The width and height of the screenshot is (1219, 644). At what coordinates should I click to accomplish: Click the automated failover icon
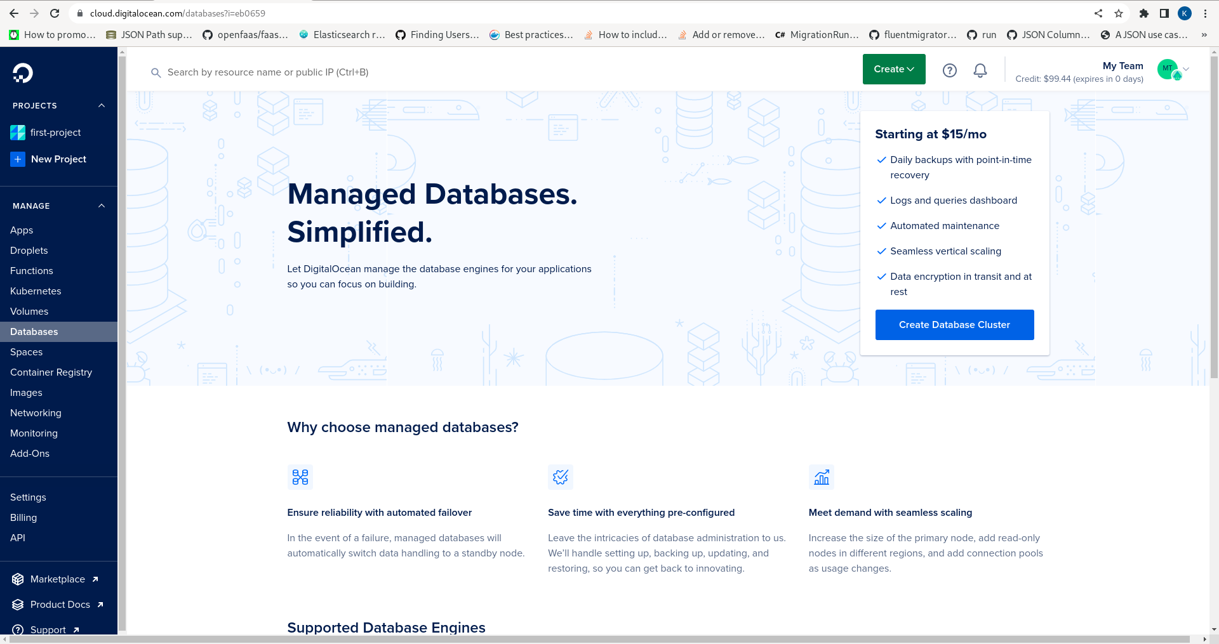(300, 477)
